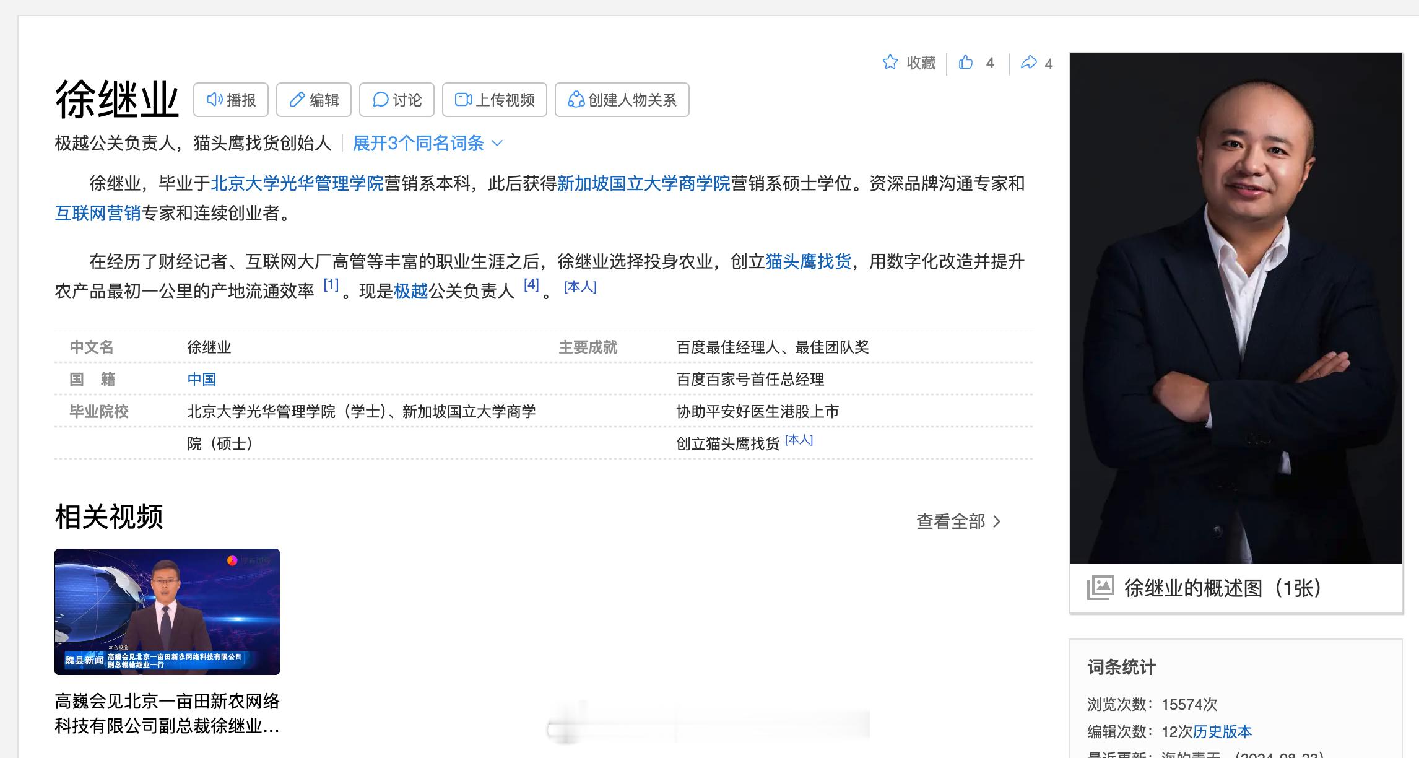Click the 收藏 label text
The height and width of the screenshot is (758, 1419).
921,63
